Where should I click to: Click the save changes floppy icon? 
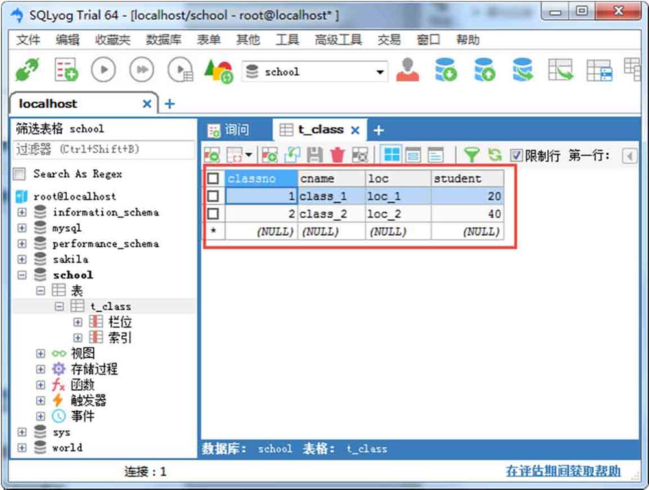tap(315, 155)
